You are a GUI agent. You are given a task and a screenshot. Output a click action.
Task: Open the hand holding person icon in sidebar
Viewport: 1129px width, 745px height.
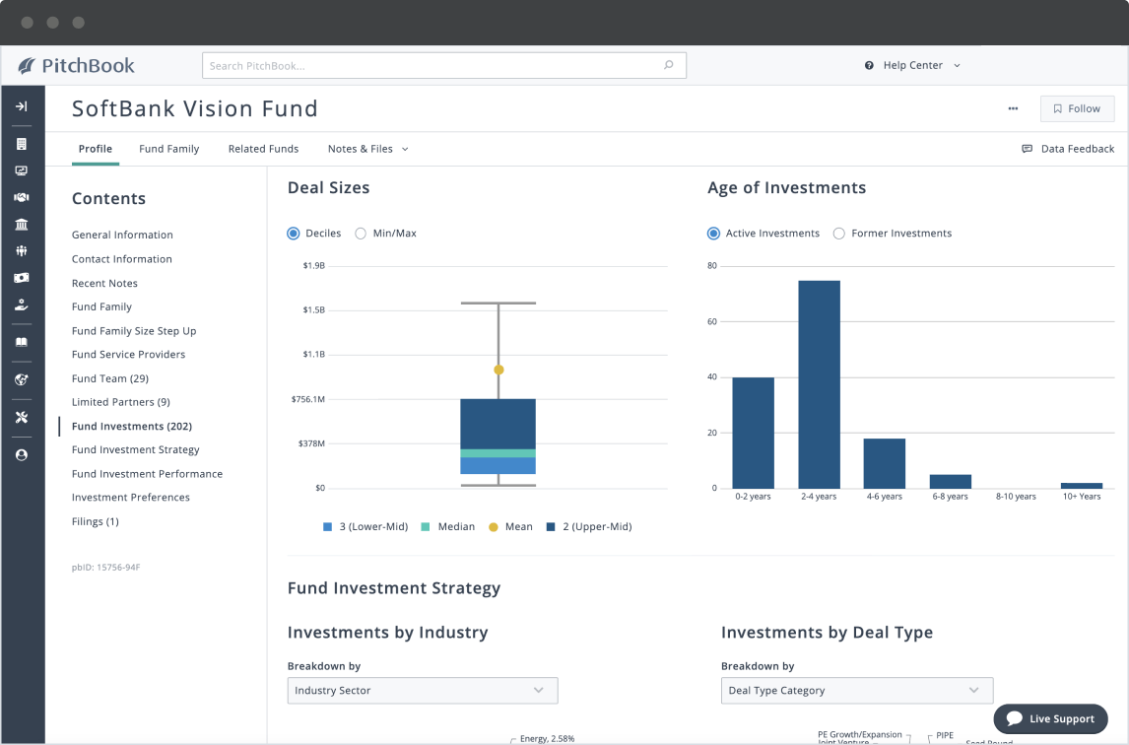(22, 305)
